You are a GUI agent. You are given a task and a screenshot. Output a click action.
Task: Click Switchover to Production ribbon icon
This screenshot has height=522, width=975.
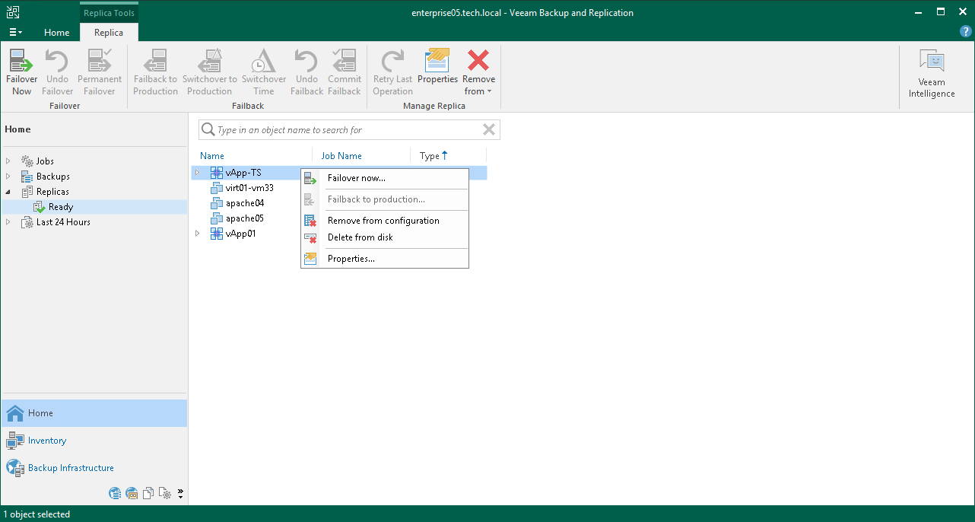pyautogui.click(x=209, y=73)
